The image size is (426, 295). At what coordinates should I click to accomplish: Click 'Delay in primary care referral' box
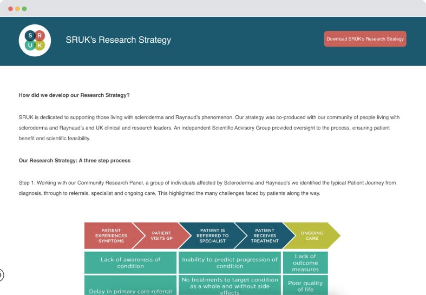[x=130, y=285]
